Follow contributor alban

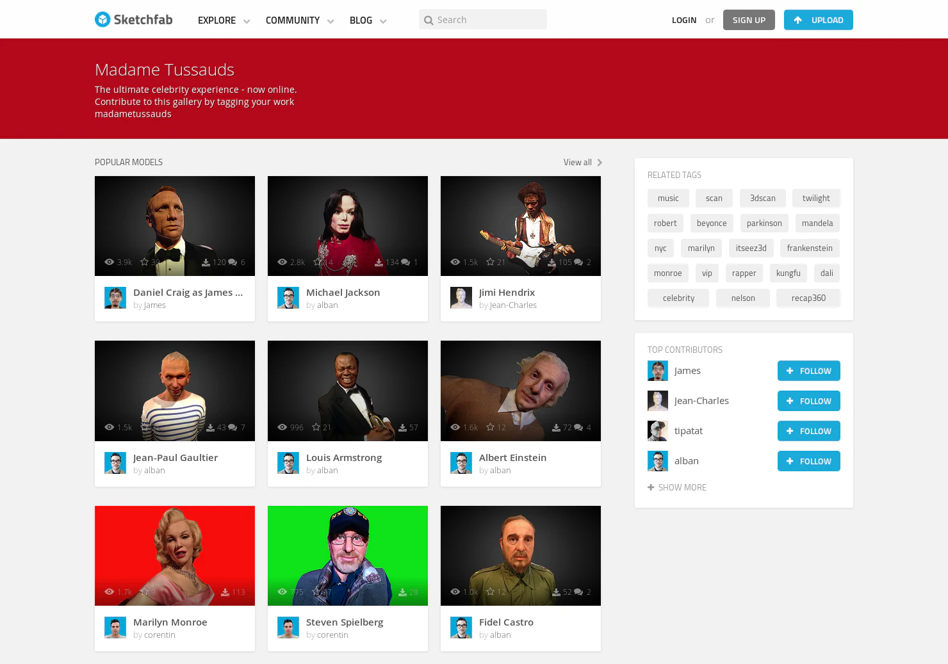(x=809, y=461)
